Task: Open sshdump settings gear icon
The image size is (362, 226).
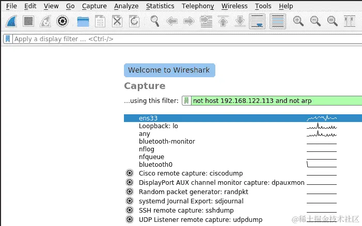Action: click(x=130, y=210)
